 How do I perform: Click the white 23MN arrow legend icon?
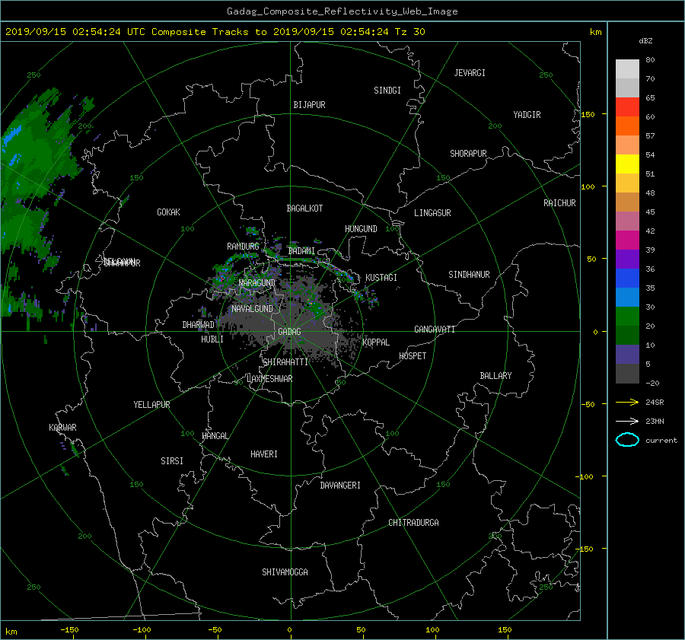pyautogui.click(x=627, y=421)
